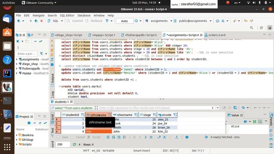This screenshot has width=274, height=154.
Task: Click the Database Navigator filter text field
Action: [27, 53]
